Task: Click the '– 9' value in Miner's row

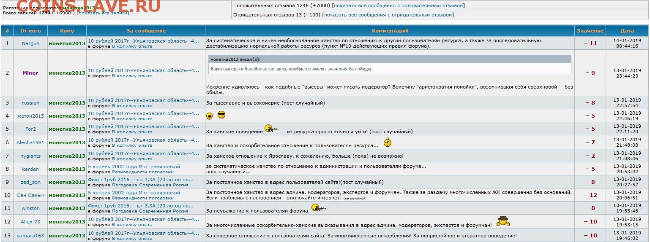Action: 590,73
